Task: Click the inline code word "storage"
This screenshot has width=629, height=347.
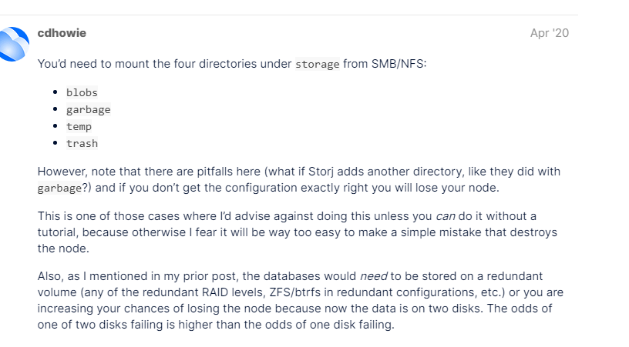Action: coord(317,64)
